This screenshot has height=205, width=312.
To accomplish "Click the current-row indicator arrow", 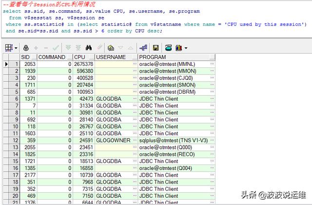I will 6,64.
